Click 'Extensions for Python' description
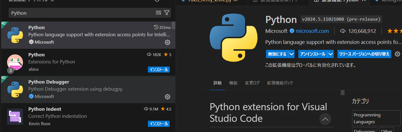 tap(52, 62)
